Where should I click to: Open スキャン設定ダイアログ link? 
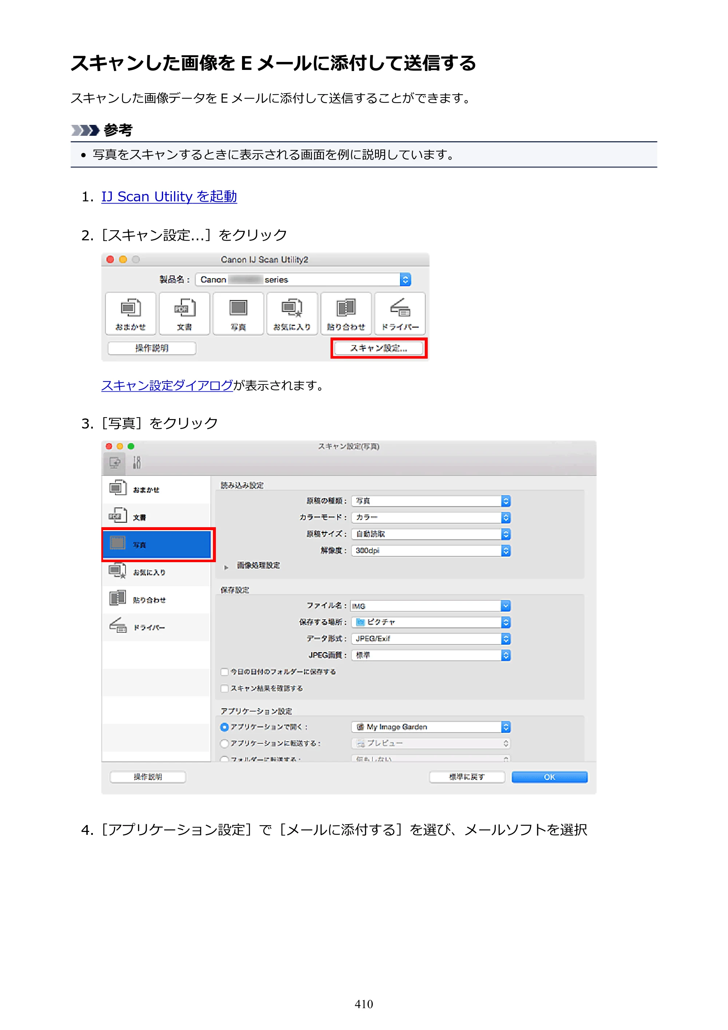coord(167,385)
